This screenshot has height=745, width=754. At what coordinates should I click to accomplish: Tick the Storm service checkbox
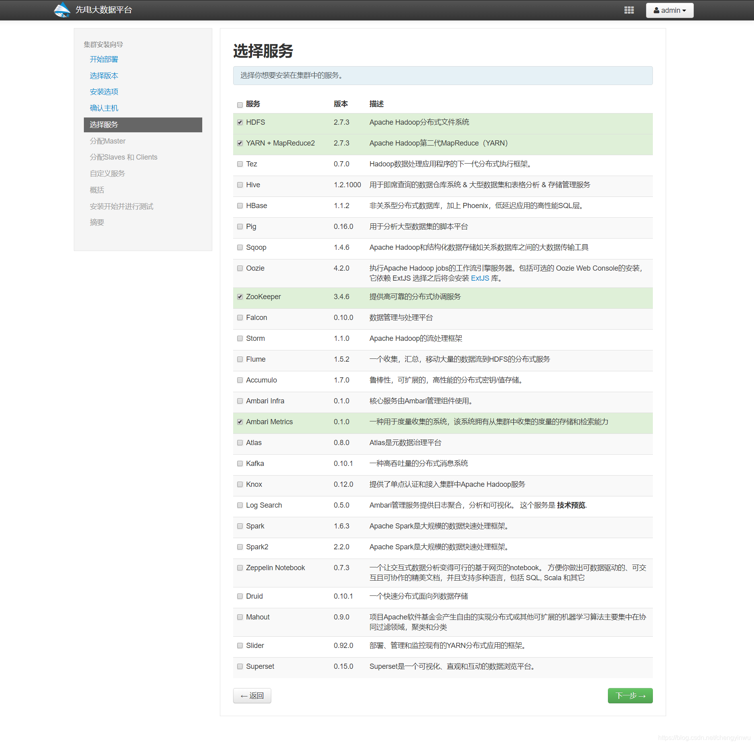[240, 338]
